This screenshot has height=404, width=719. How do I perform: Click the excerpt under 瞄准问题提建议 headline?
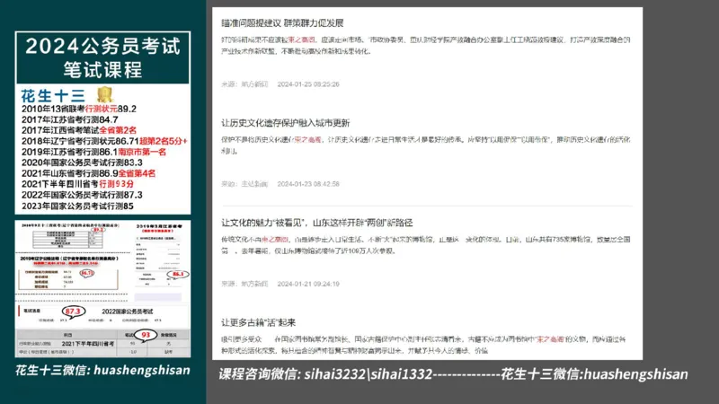click(x=425, y=46)
